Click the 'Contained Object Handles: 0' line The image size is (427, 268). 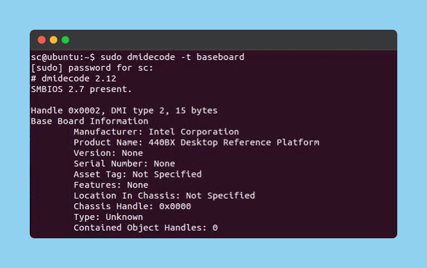(x=146, y=228)
